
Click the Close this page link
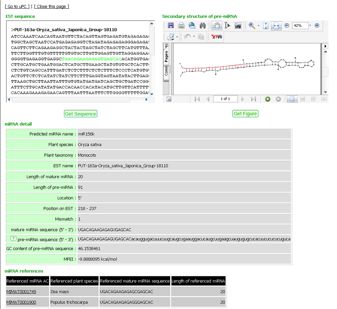pyautogui.click(x=51, y=7)
